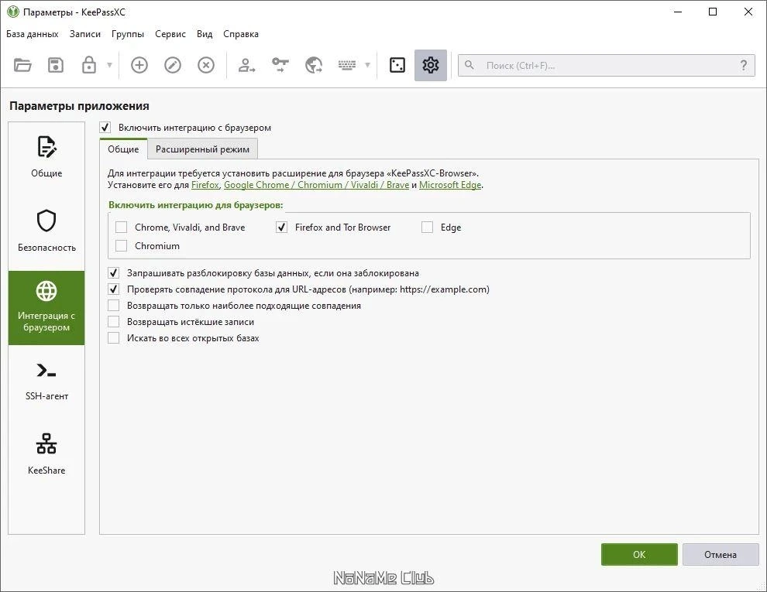The width and height of the screenshot is (767, 592).
Task: Select Интеграция с браузером sidebar section
Action: pyautogui.click(x=46, y=308)
